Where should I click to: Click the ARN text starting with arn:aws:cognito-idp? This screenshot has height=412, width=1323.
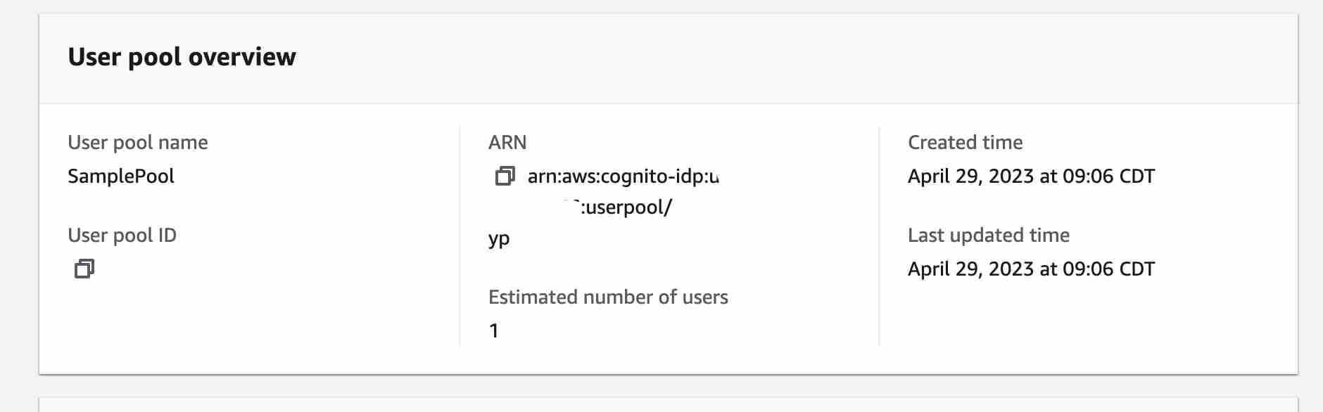point(623,176)
